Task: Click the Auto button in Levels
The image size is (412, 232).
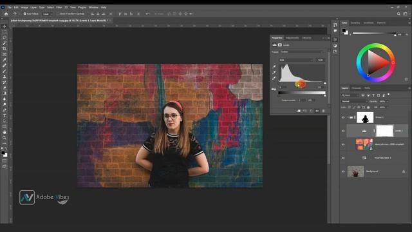Action: 321,60
